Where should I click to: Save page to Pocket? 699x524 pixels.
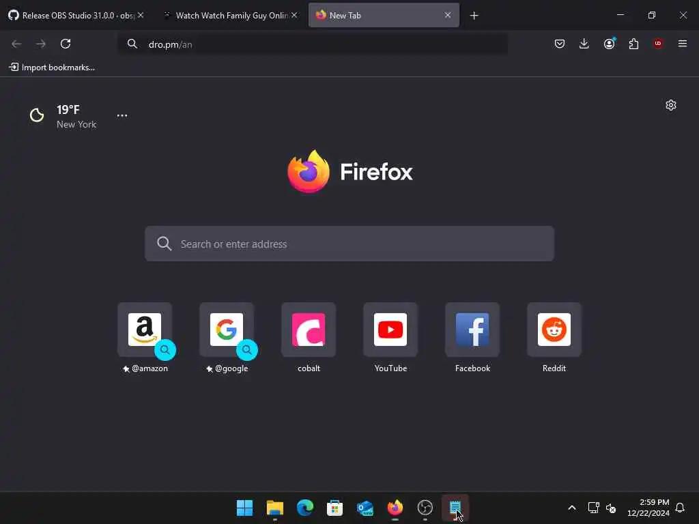(560, 44)
